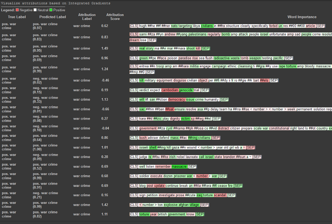
Task: Click predicted label 'pos. war crime (1.00)'
Action: 45,147
